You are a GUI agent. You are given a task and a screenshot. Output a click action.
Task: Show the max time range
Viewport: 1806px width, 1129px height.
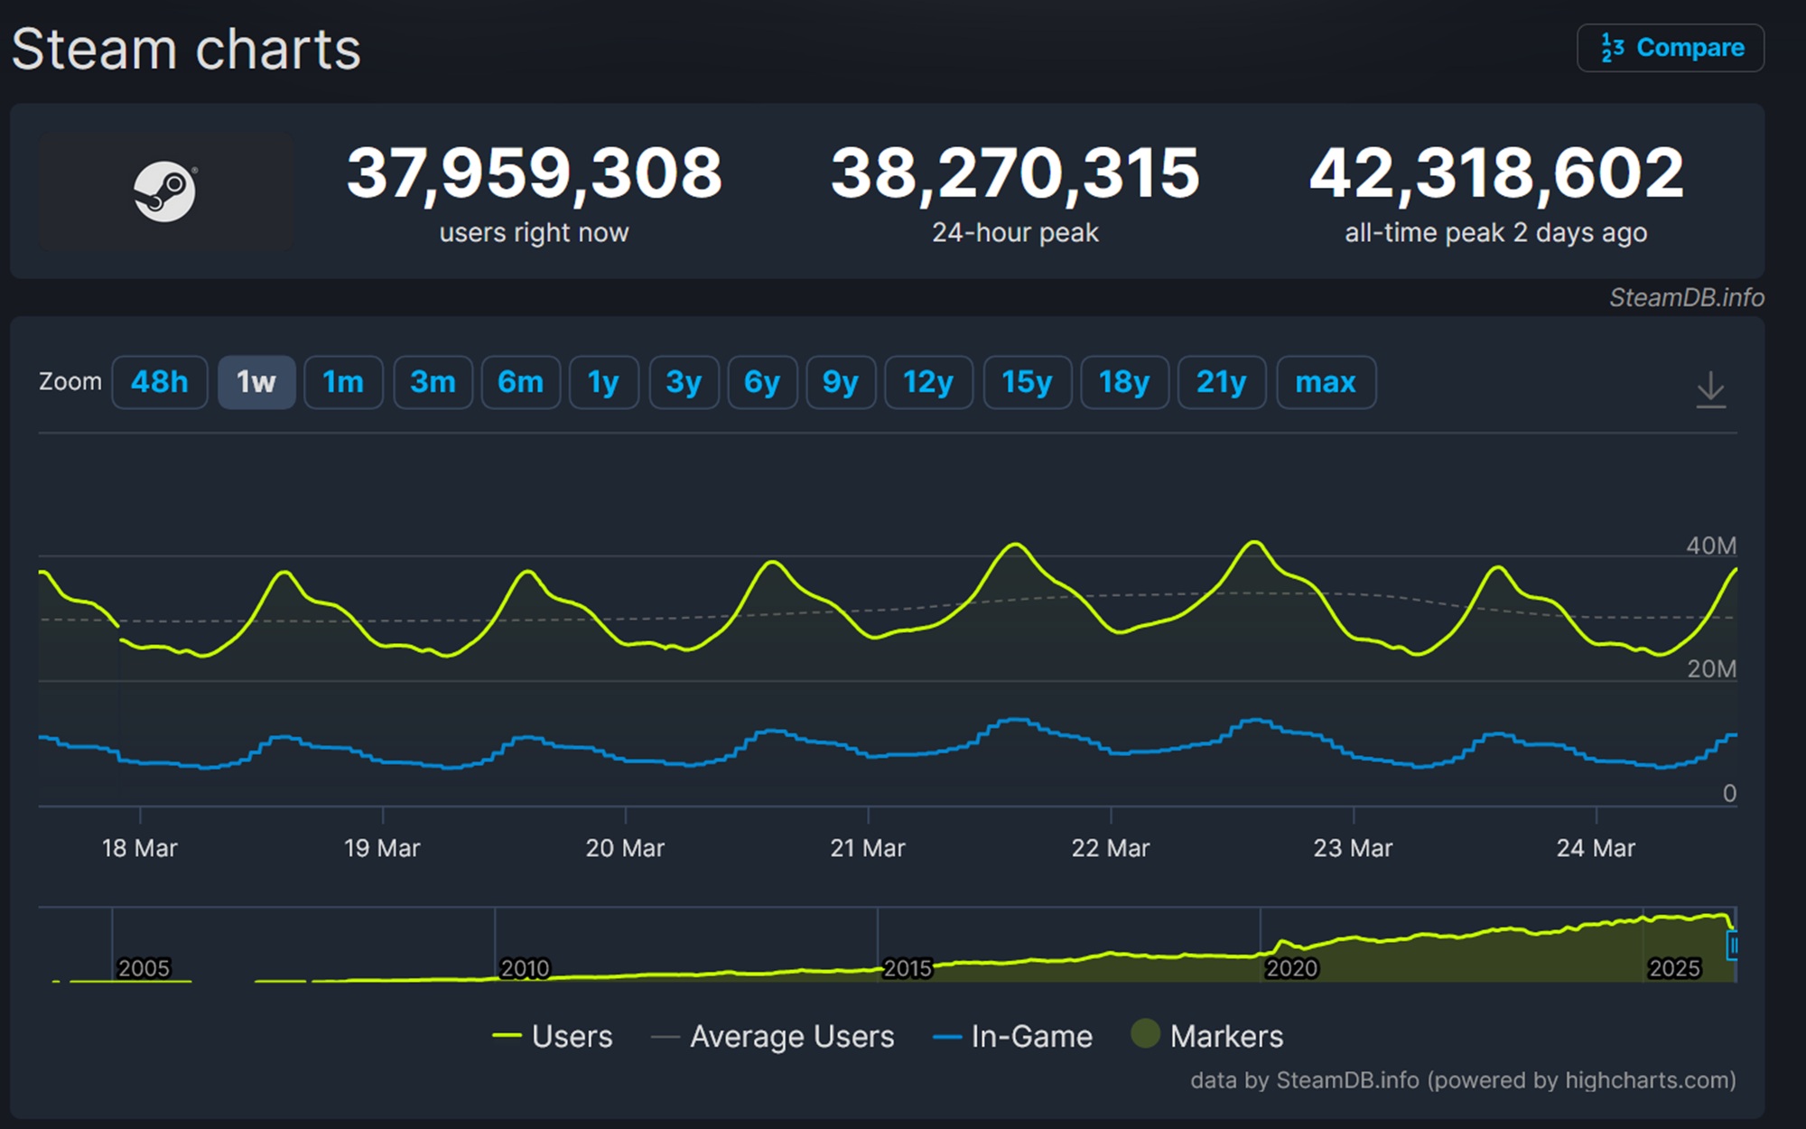click(1326, 382)
